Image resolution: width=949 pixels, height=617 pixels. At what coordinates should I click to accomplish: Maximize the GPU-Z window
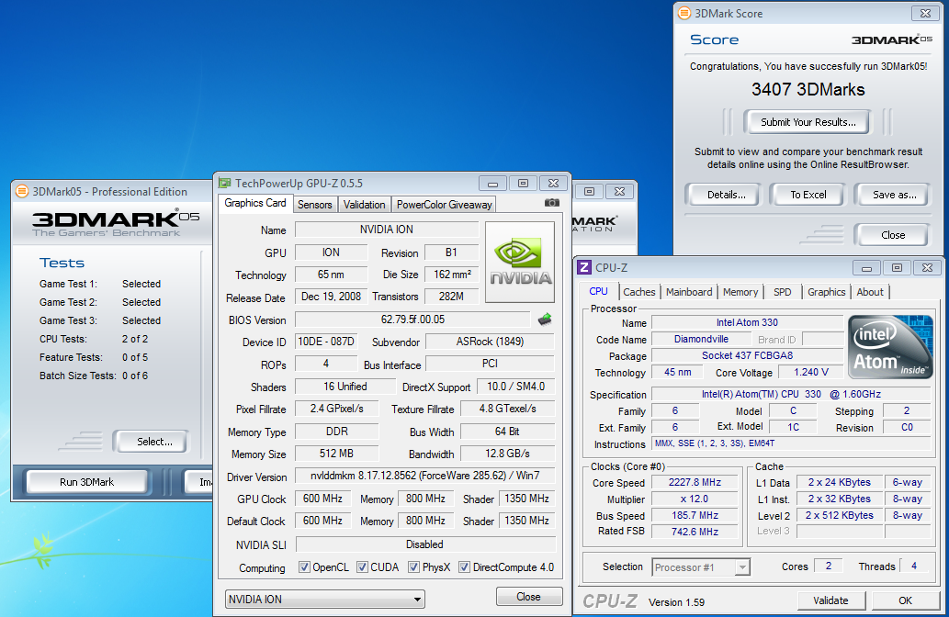(523, 184)
